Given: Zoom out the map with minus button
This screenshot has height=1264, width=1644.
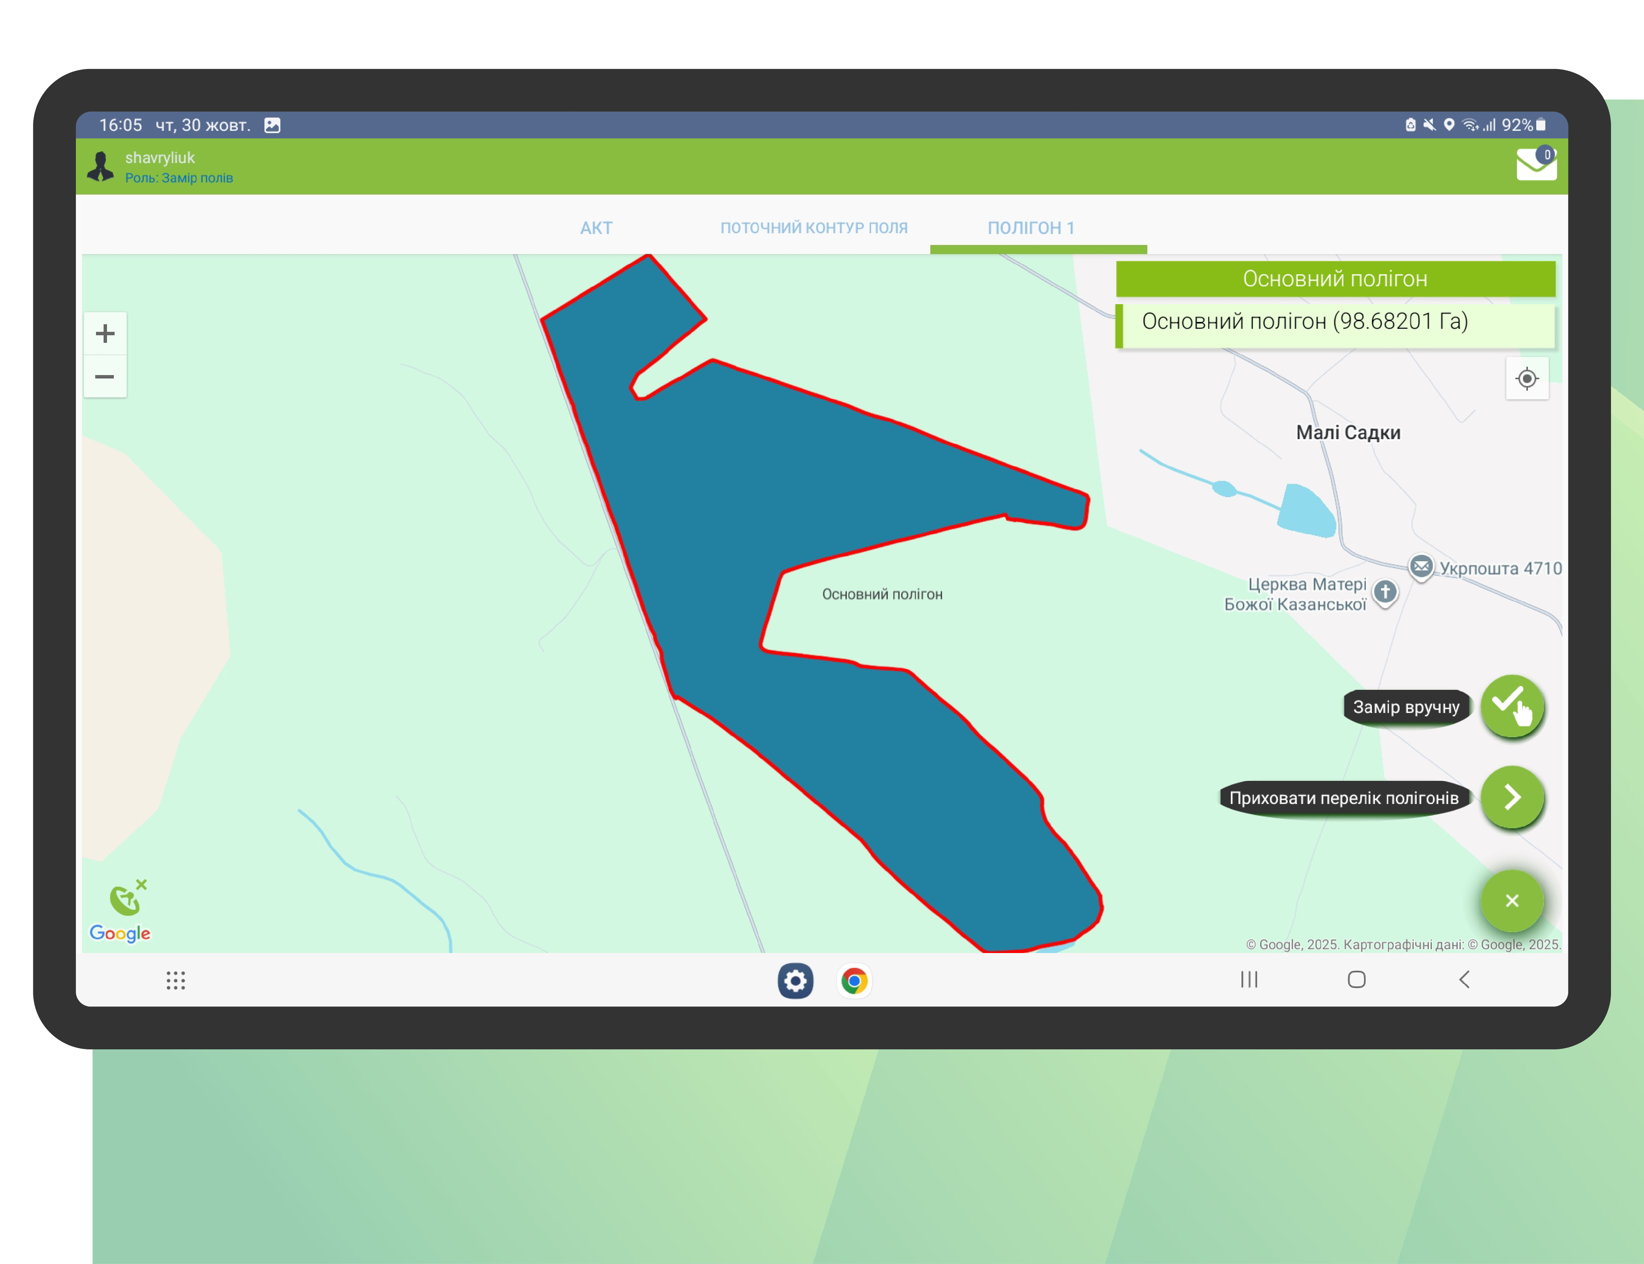Looking at the screenshot, I should pos(105,376).
